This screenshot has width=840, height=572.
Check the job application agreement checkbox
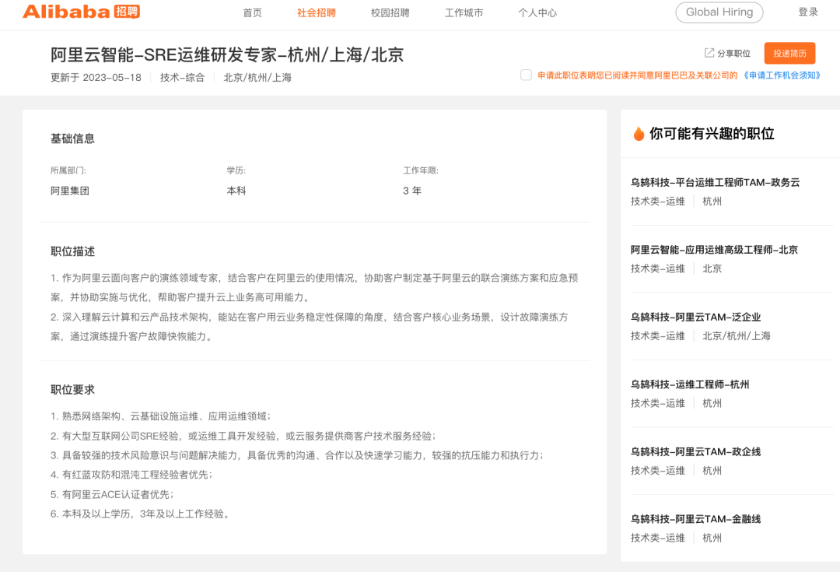[x=526, y=75]
